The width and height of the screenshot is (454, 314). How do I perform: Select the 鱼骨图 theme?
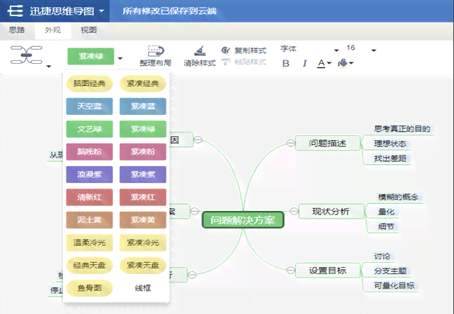click(x=90, y=288)
